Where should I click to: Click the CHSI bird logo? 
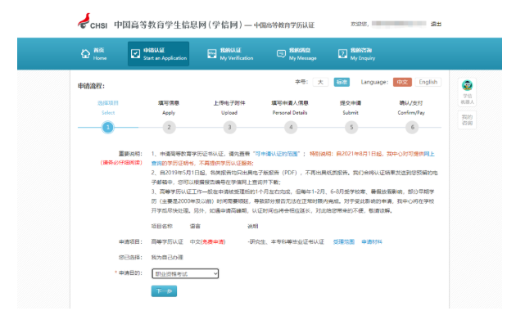(x=84, y=21)
